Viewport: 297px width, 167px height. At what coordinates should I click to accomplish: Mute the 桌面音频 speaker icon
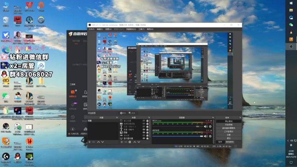[206, 136]
